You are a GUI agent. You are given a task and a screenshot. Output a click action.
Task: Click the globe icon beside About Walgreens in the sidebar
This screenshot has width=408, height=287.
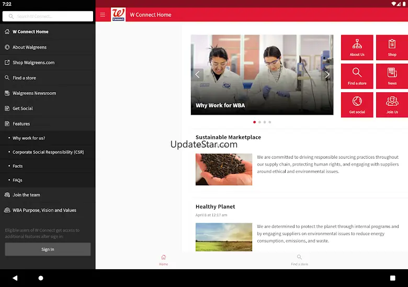pos(7,47)
